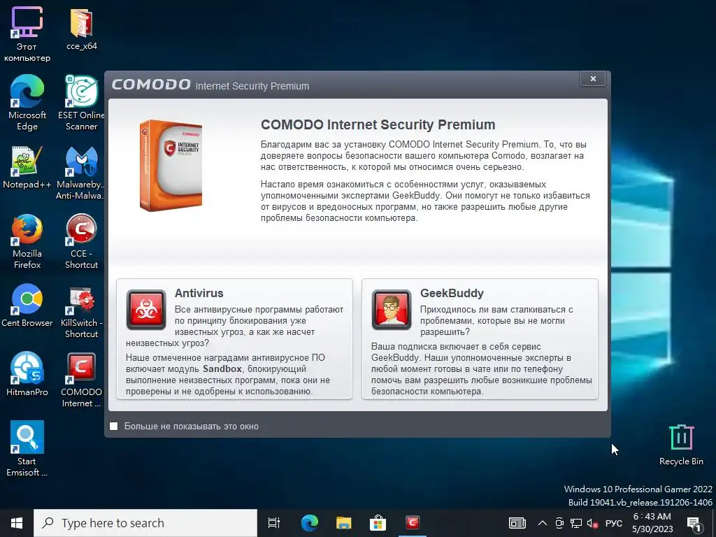Click the muted volume tray icon

click(x=592, y=523)
